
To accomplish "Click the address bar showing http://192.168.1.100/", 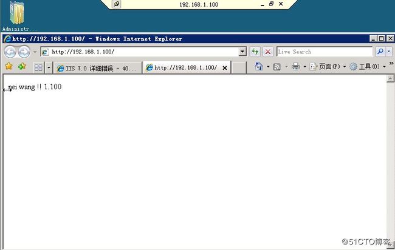I will (x=140, y=52).
